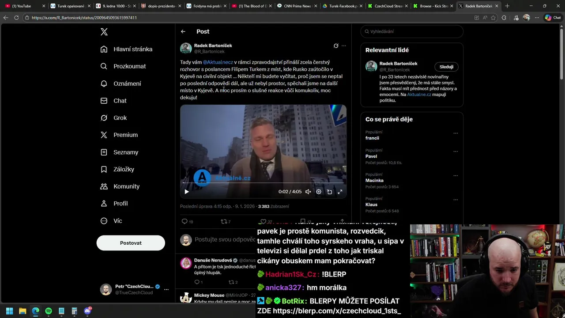The width and height of the screenshot is (565, 318).
Task: Open Spotify from the taskbar
Action: pyautogui.click(x=49, y=311)
